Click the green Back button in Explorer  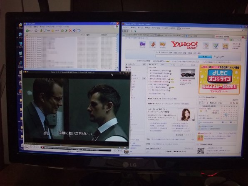(x=27, y=31)
